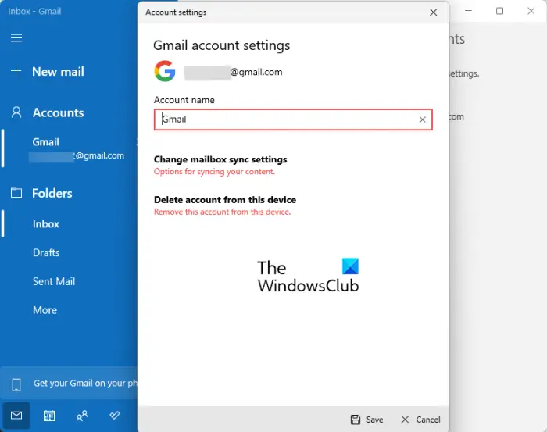The image size is (547, 432).
Task: Click the phone icon in the sidebar banner
Action: click(16, 384)
